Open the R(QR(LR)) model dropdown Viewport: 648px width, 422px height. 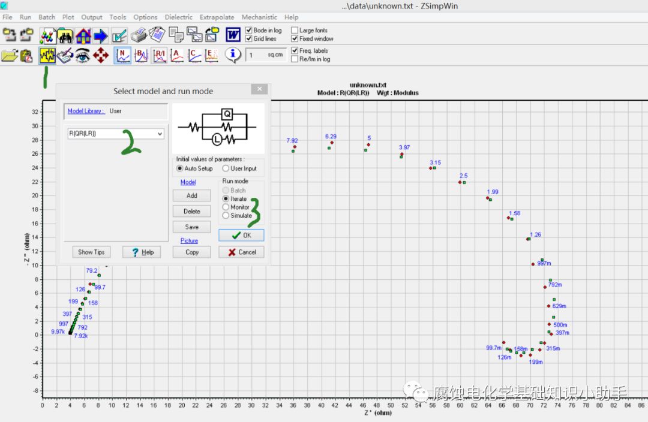coord(160,134)
